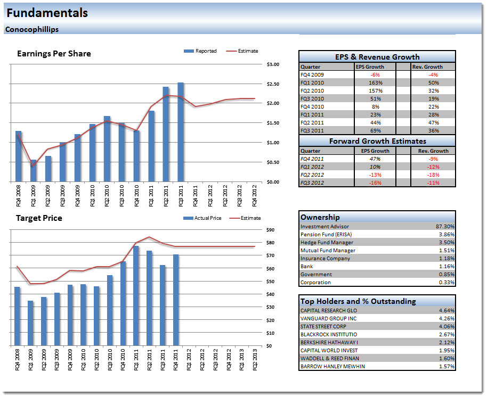This screenshot has width=487, height=397.
Task: Click the Ownership section header
Action: 320,217
